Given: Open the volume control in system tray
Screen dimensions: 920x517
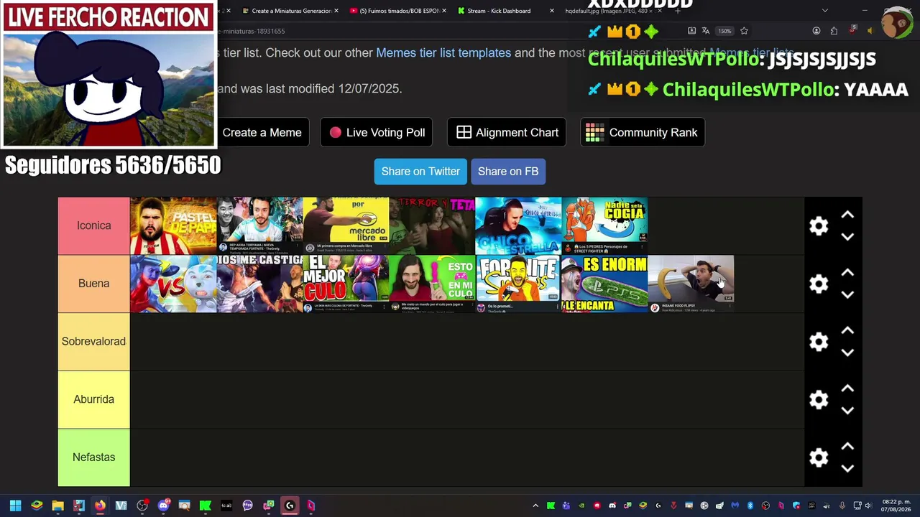Looking at the screenshot, I should click(x=868, y=506).
